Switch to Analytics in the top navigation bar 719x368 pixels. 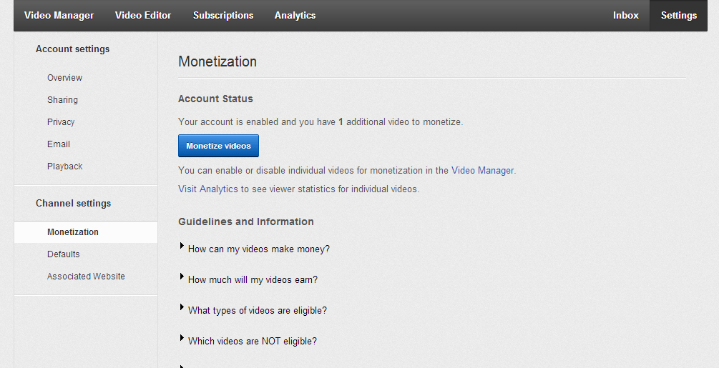295,15
